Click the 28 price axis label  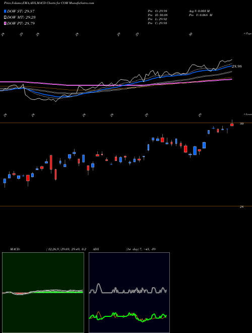[x=241, y=207]
